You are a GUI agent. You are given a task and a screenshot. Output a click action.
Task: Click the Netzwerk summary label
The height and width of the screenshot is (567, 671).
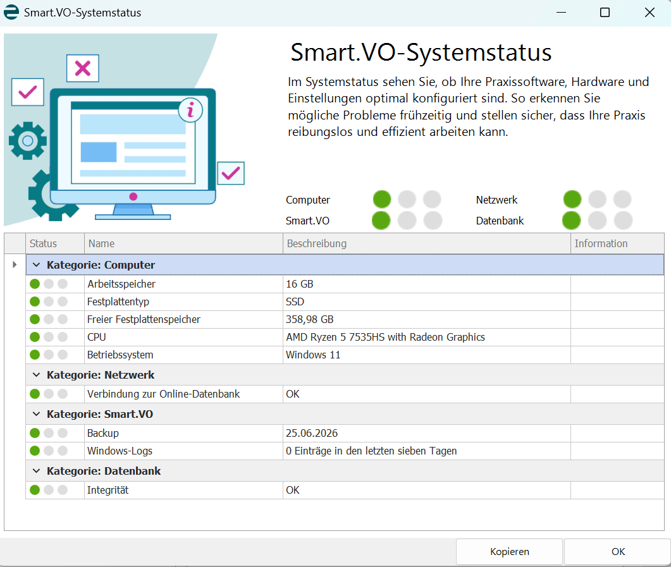click(x=496, y=200)
